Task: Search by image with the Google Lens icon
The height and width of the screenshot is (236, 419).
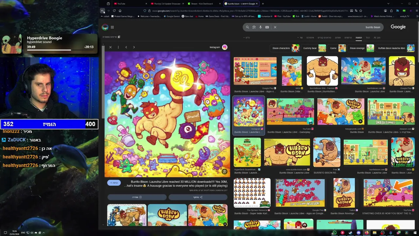Action: 254,27
